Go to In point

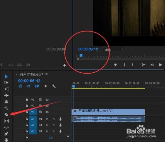coord(144,65)
